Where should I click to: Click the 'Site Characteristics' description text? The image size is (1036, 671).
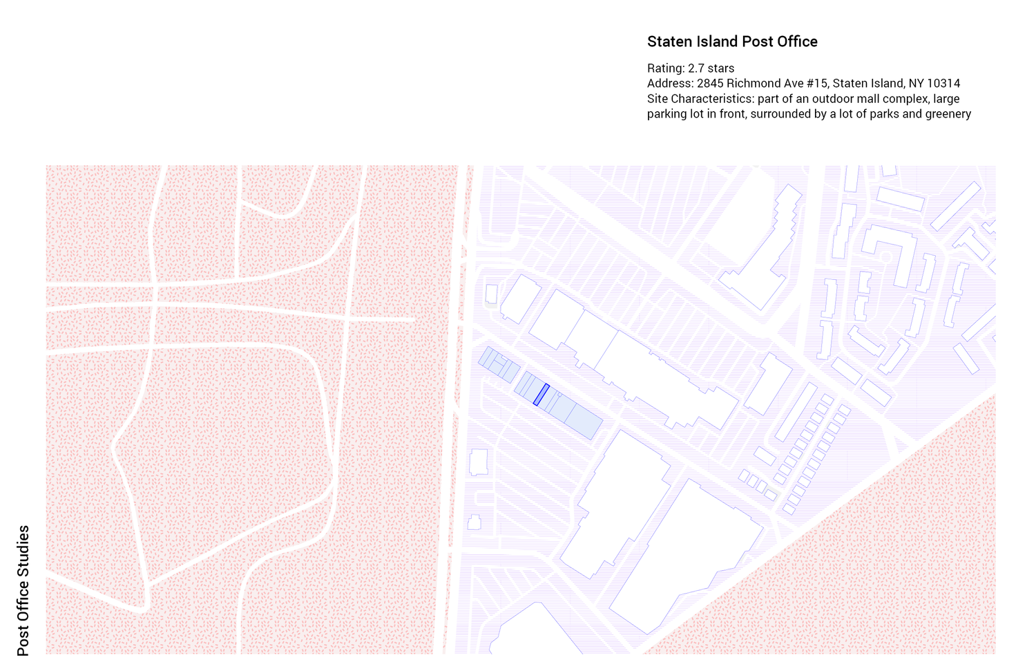pos(809,106)
